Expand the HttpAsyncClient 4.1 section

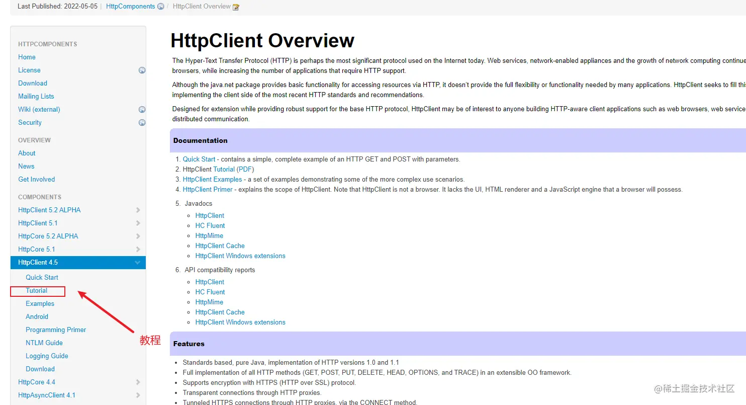pos(138,395)
